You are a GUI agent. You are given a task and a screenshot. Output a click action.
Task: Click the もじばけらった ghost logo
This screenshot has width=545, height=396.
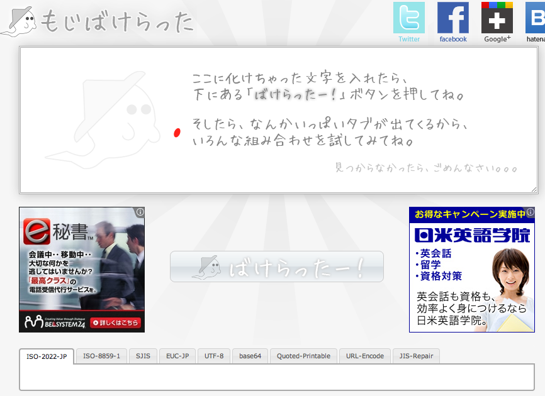point(20,22)
